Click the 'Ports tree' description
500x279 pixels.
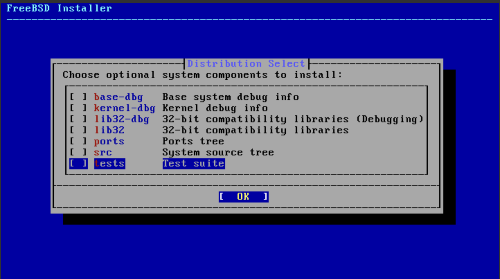click(x=193, y=141)
